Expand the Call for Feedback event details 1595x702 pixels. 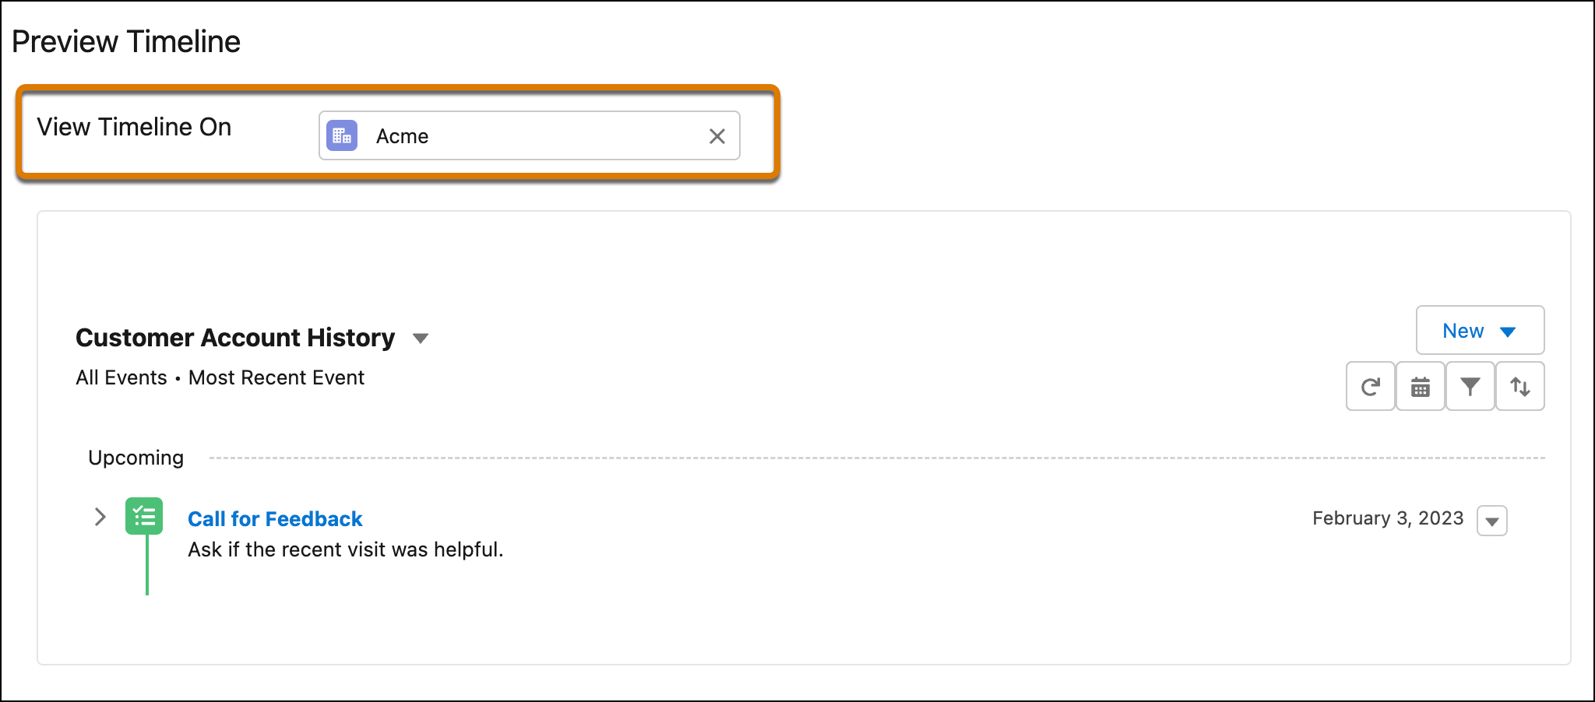click(x=100, y=516)
